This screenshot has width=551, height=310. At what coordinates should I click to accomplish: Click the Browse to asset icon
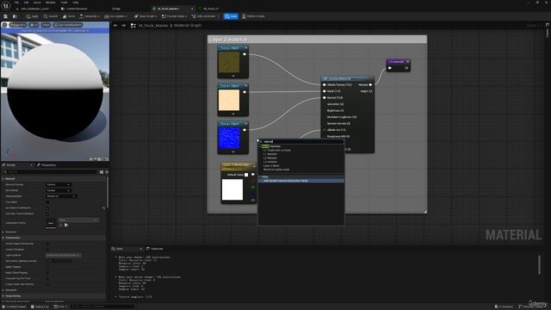point(15,16)
